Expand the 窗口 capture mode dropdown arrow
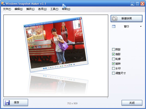This screenshot has height=109, width=146. click(141, 27)
